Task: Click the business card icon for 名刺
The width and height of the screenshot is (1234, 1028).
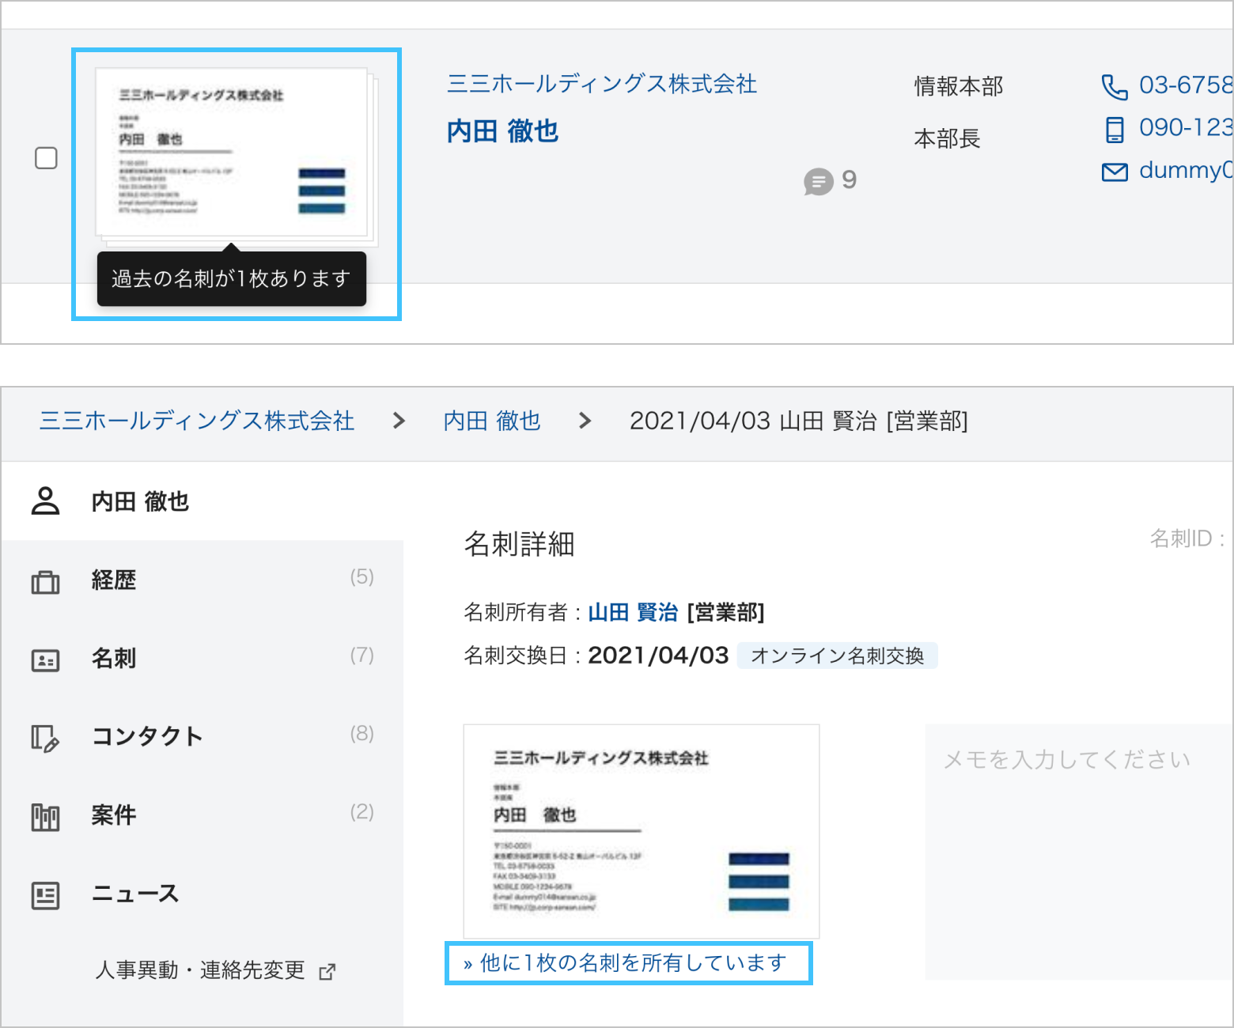Action: coord(45,660)
